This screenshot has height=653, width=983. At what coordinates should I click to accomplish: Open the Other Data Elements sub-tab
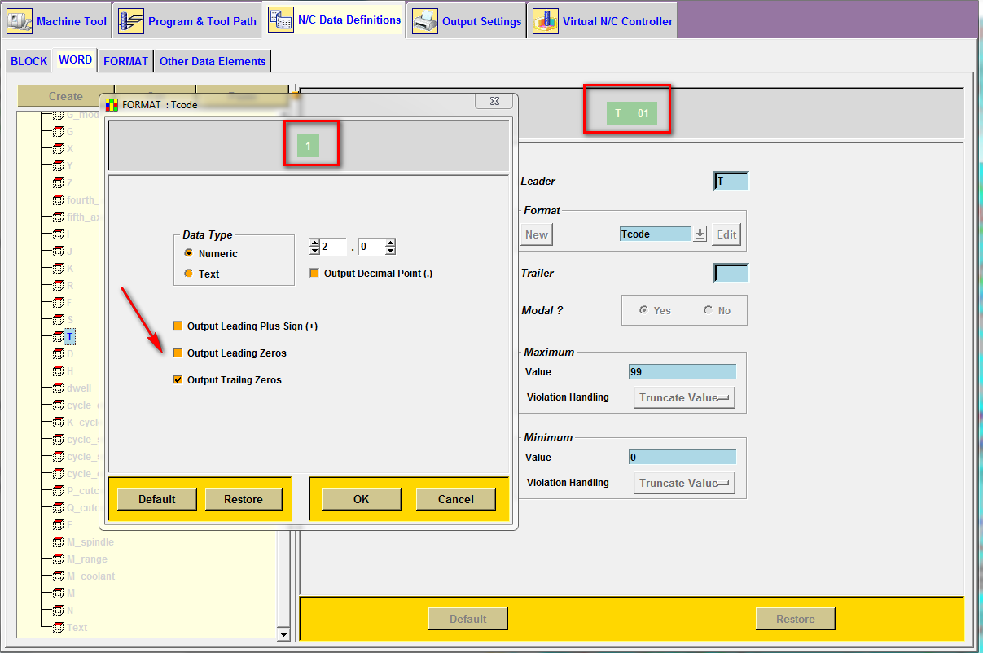(213, 61)
